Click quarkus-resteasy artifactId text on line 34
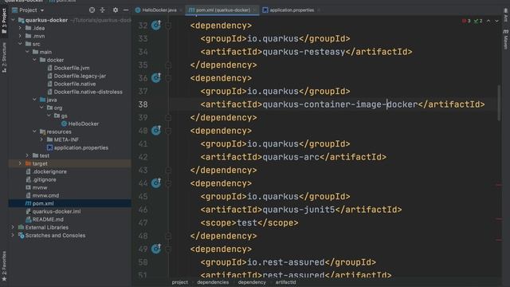This screenshot has width=510, height=287. tap(304, 52)
